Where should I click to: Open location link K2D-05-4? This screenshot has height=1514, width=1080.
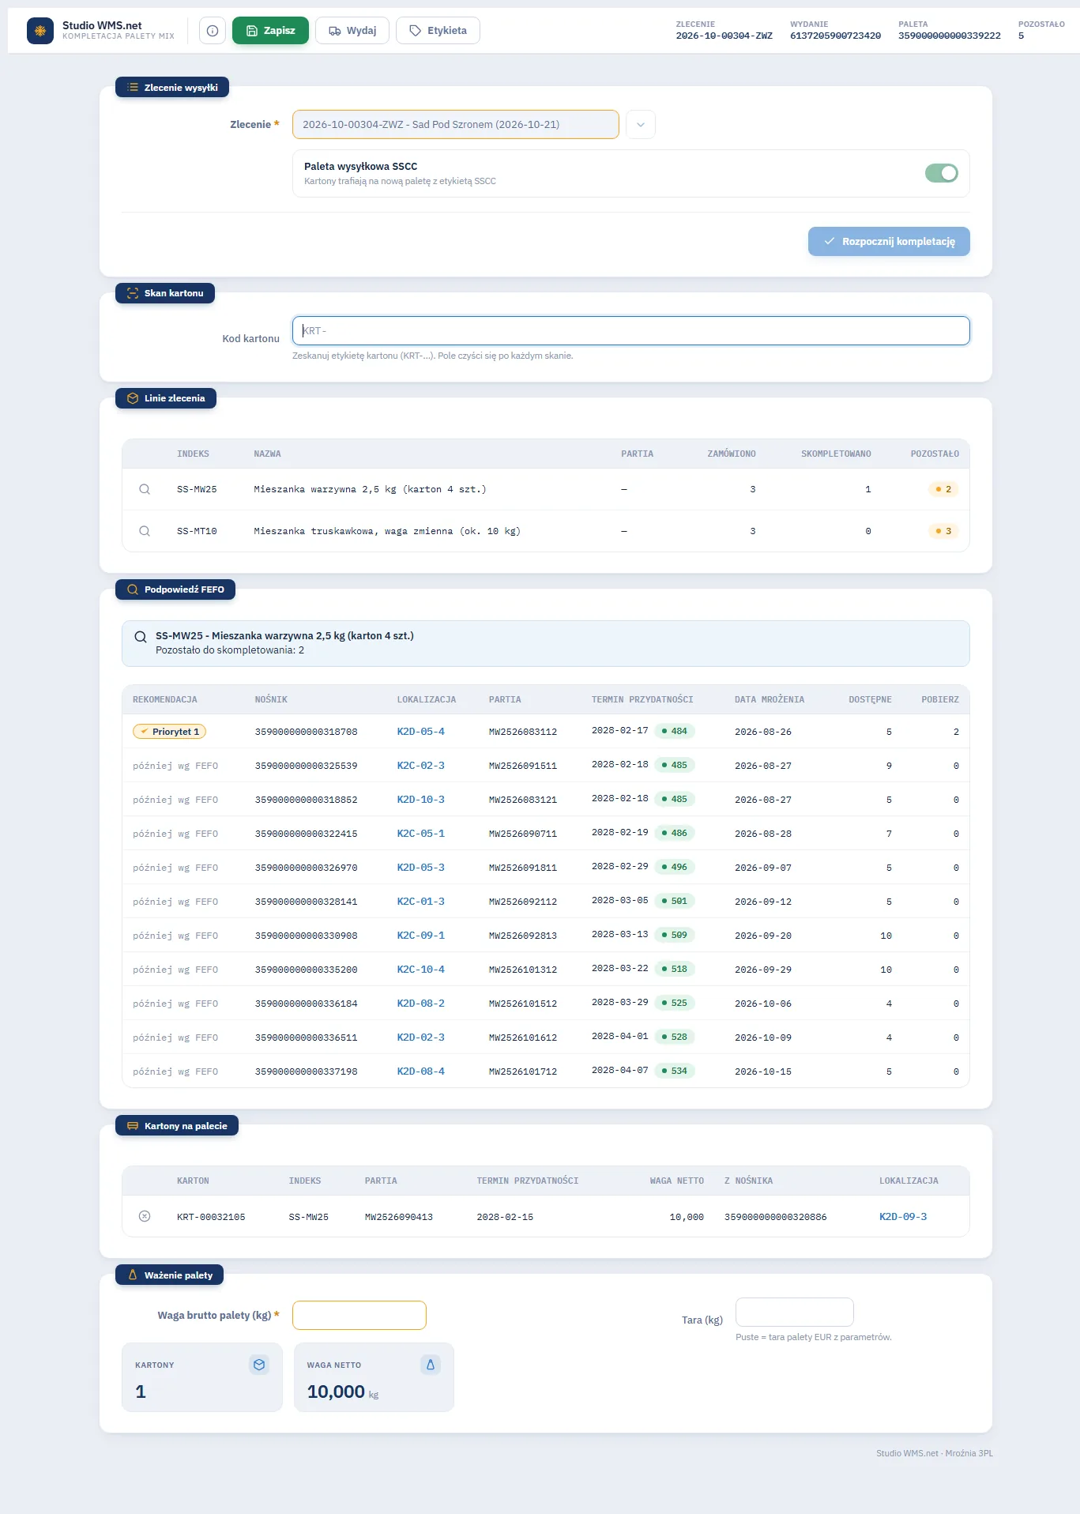[x=421, y=732]
